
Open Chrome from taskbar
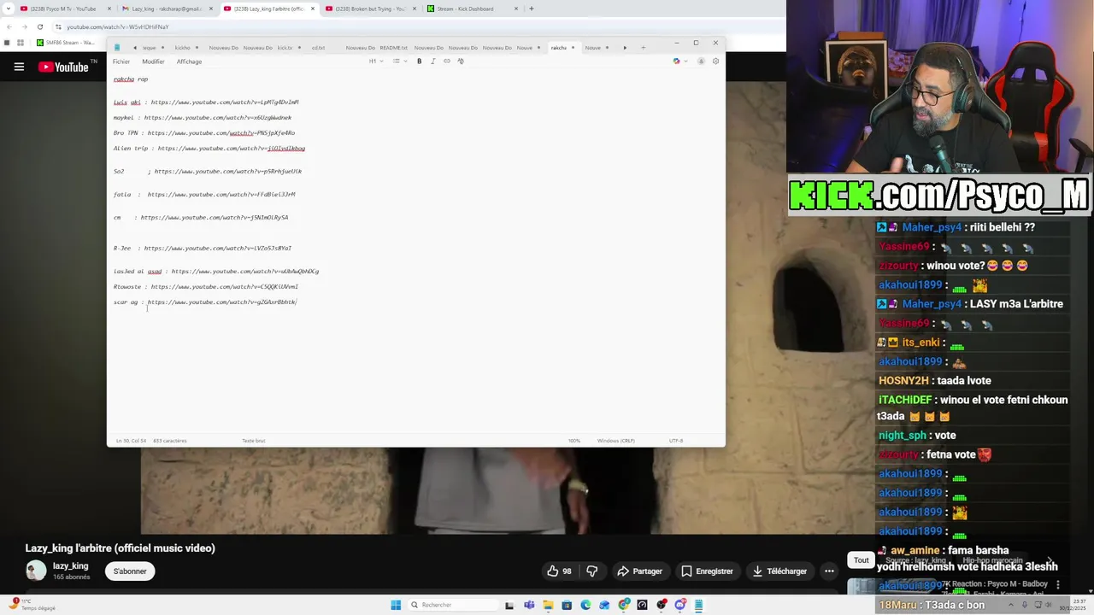625,605
